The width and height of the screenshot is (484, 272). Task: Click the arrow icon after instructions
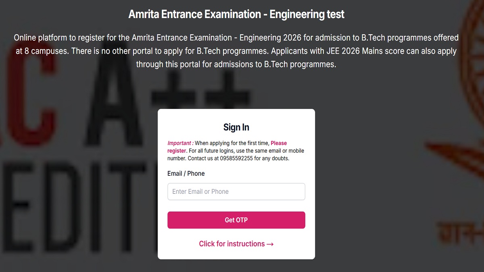[x=270, y=244]
